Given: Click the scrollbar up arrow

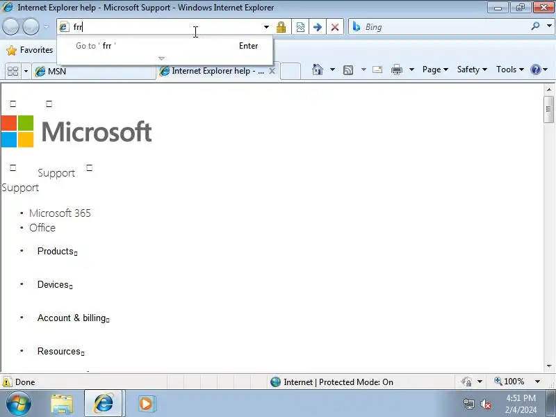Looking at the screenshot, I should pyautogui.click(x=549, y=90).
